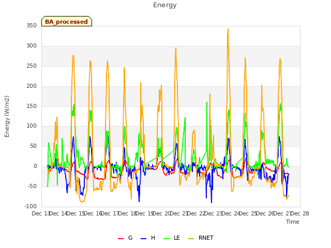Screen dimensions: 331x248
Task: Click the Dec 28 x-axis tick label
Action: pyautogui.click(x=300, y=213)
